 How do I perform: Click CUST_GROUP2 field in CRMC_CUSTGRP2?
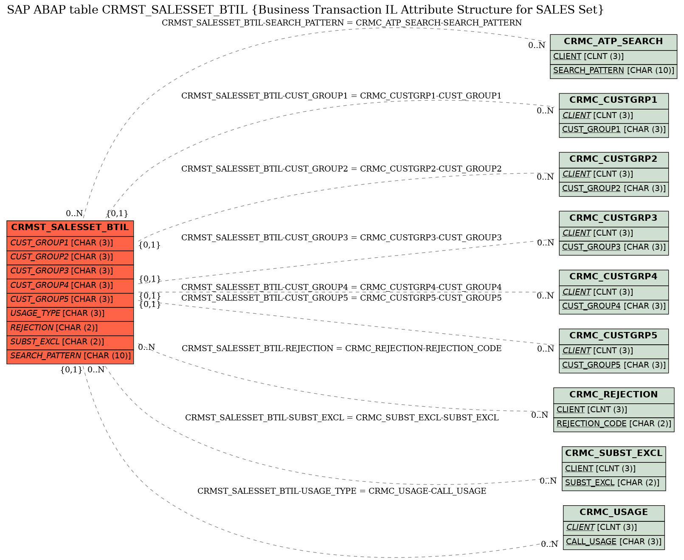[614, 189]
